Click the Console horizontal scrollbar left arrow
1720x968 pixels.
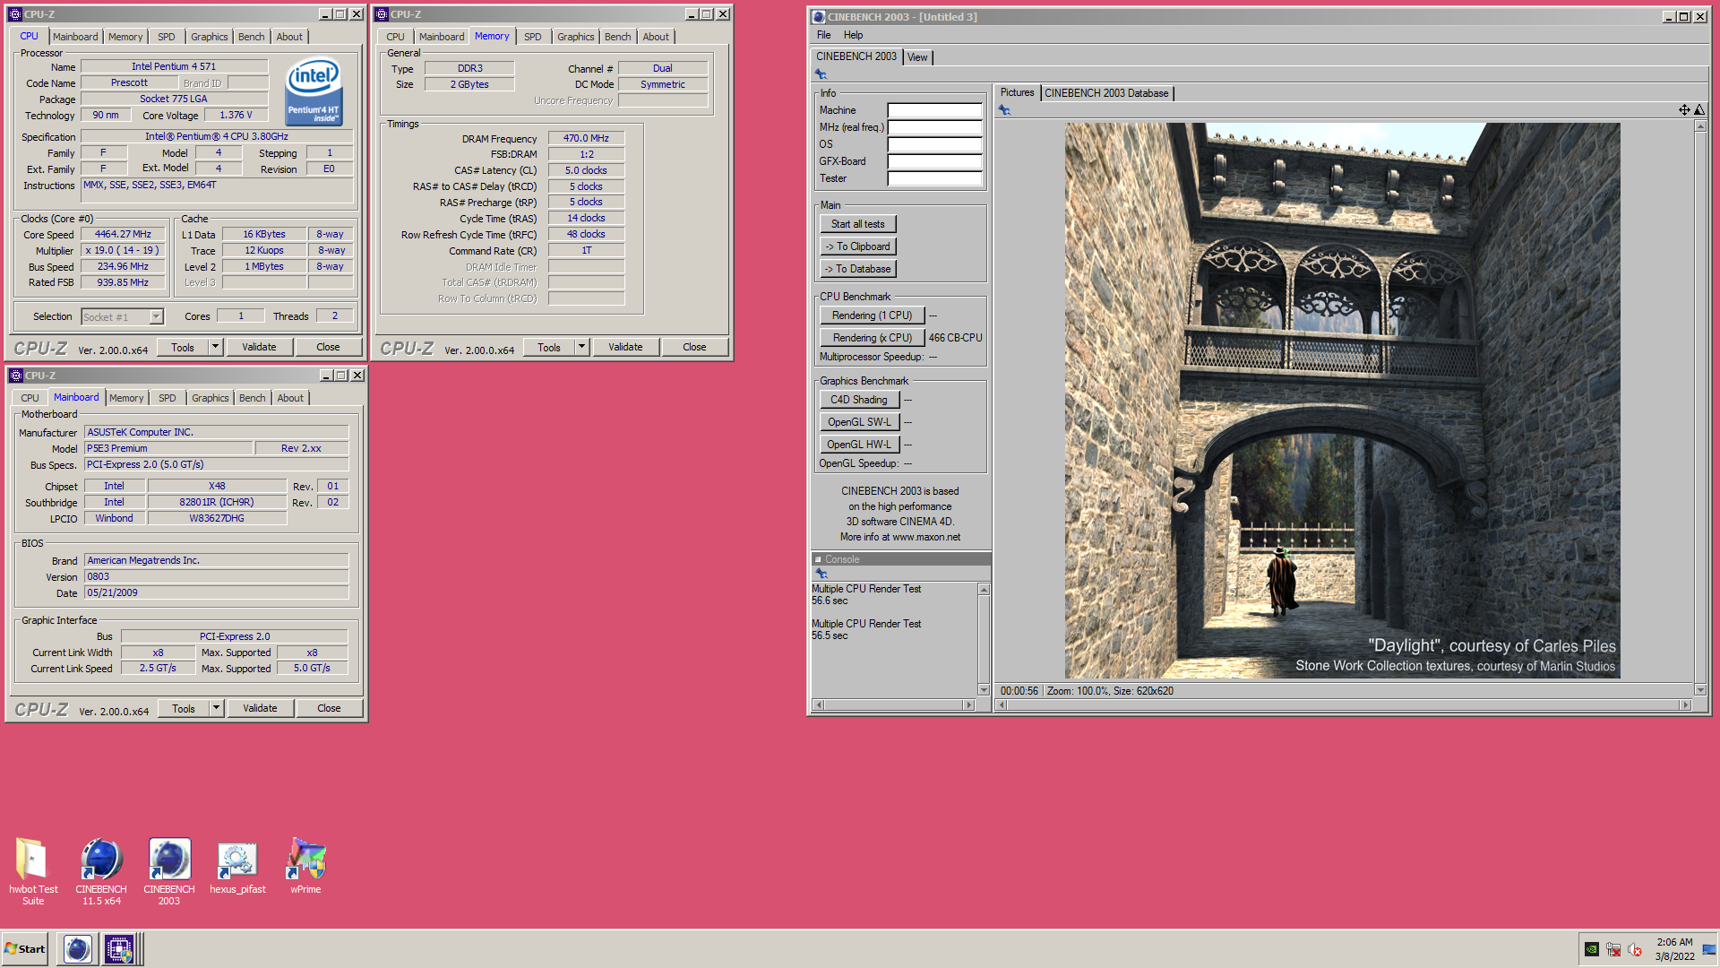coord(818,705)
